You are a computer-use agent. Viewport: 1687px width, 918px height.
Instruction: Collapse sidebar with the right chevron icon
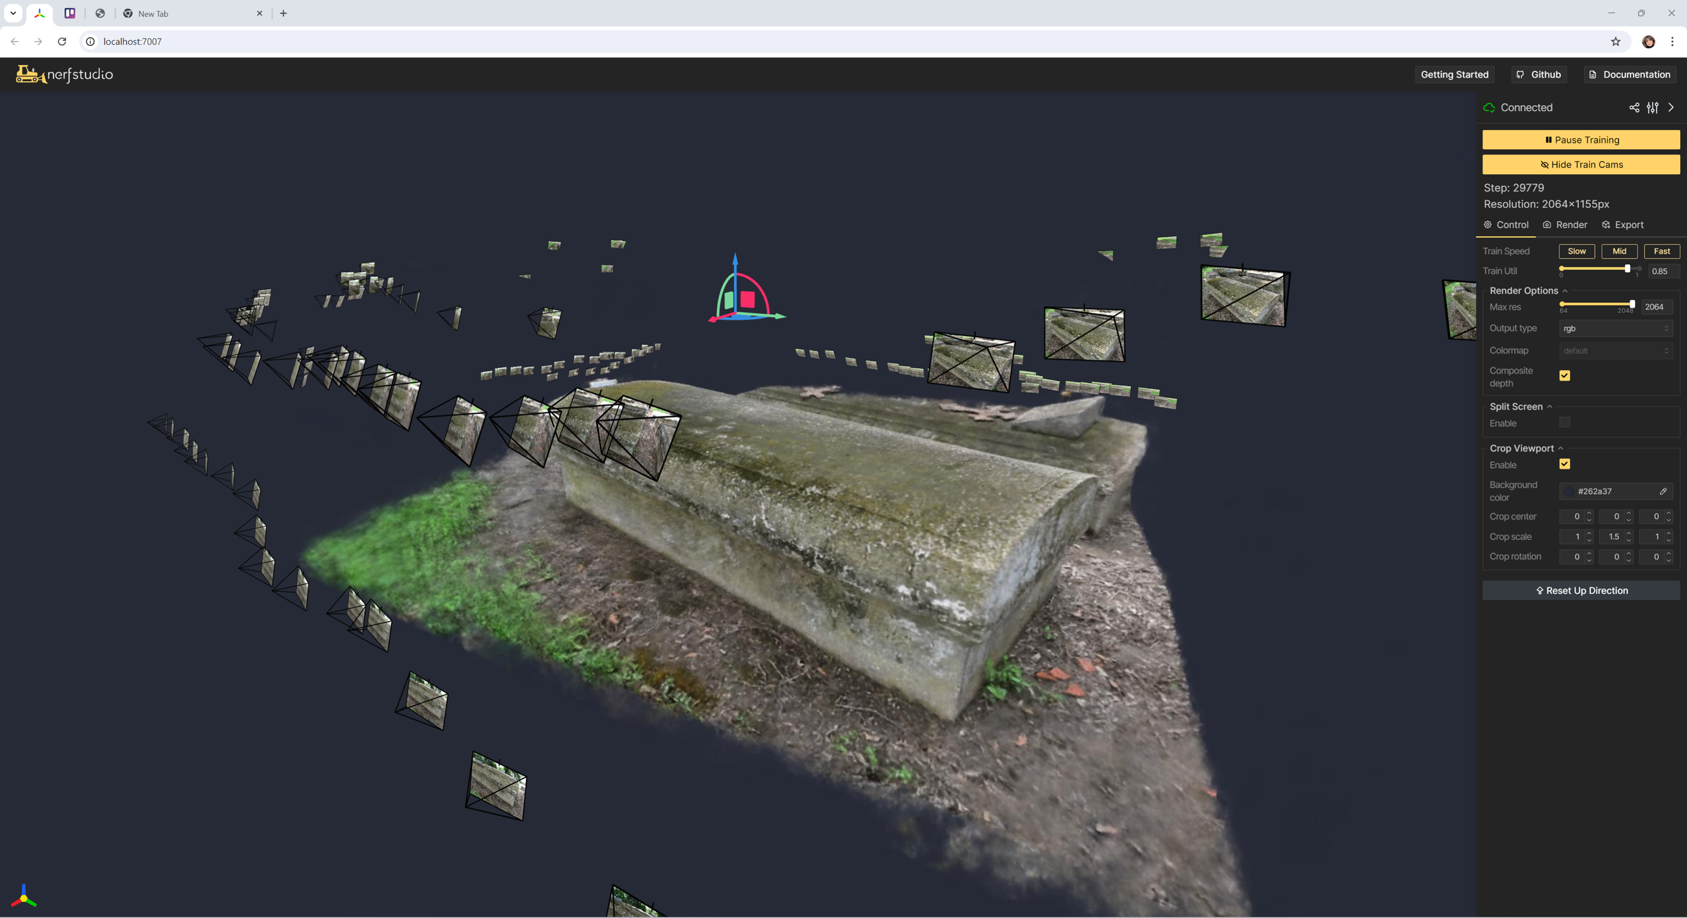(x=1671, y=107)
